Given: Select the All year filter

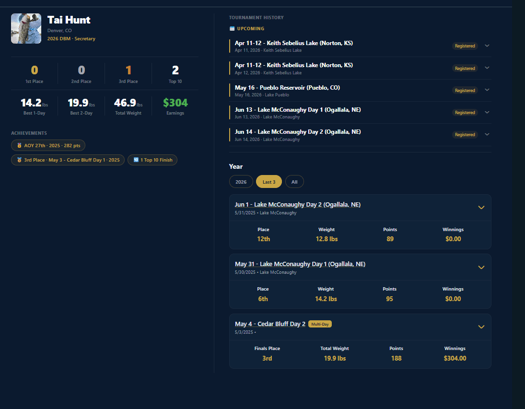Looking at the screenshot, I should tap(294, 181).
